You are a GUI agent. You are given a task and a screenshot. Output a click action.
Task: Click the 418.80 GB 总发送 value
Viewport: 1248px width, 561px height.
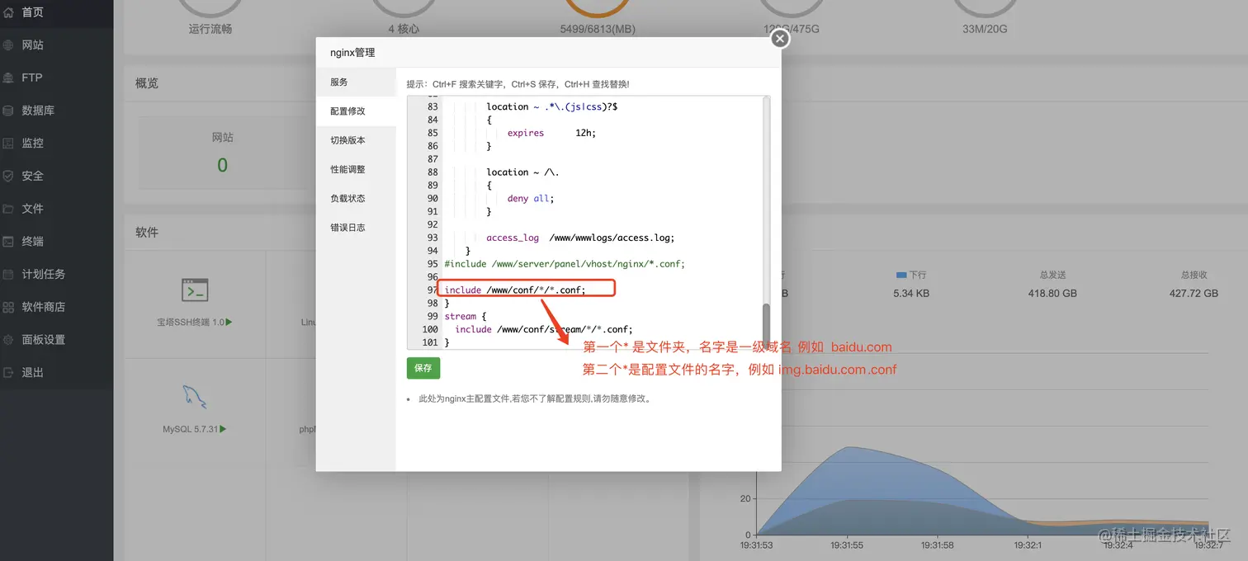[x=1052, y=293]
